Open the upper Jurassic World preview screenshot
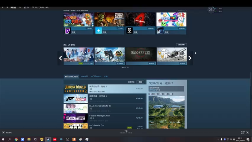Viewport: 252px width, 142px height. [167, 106]
